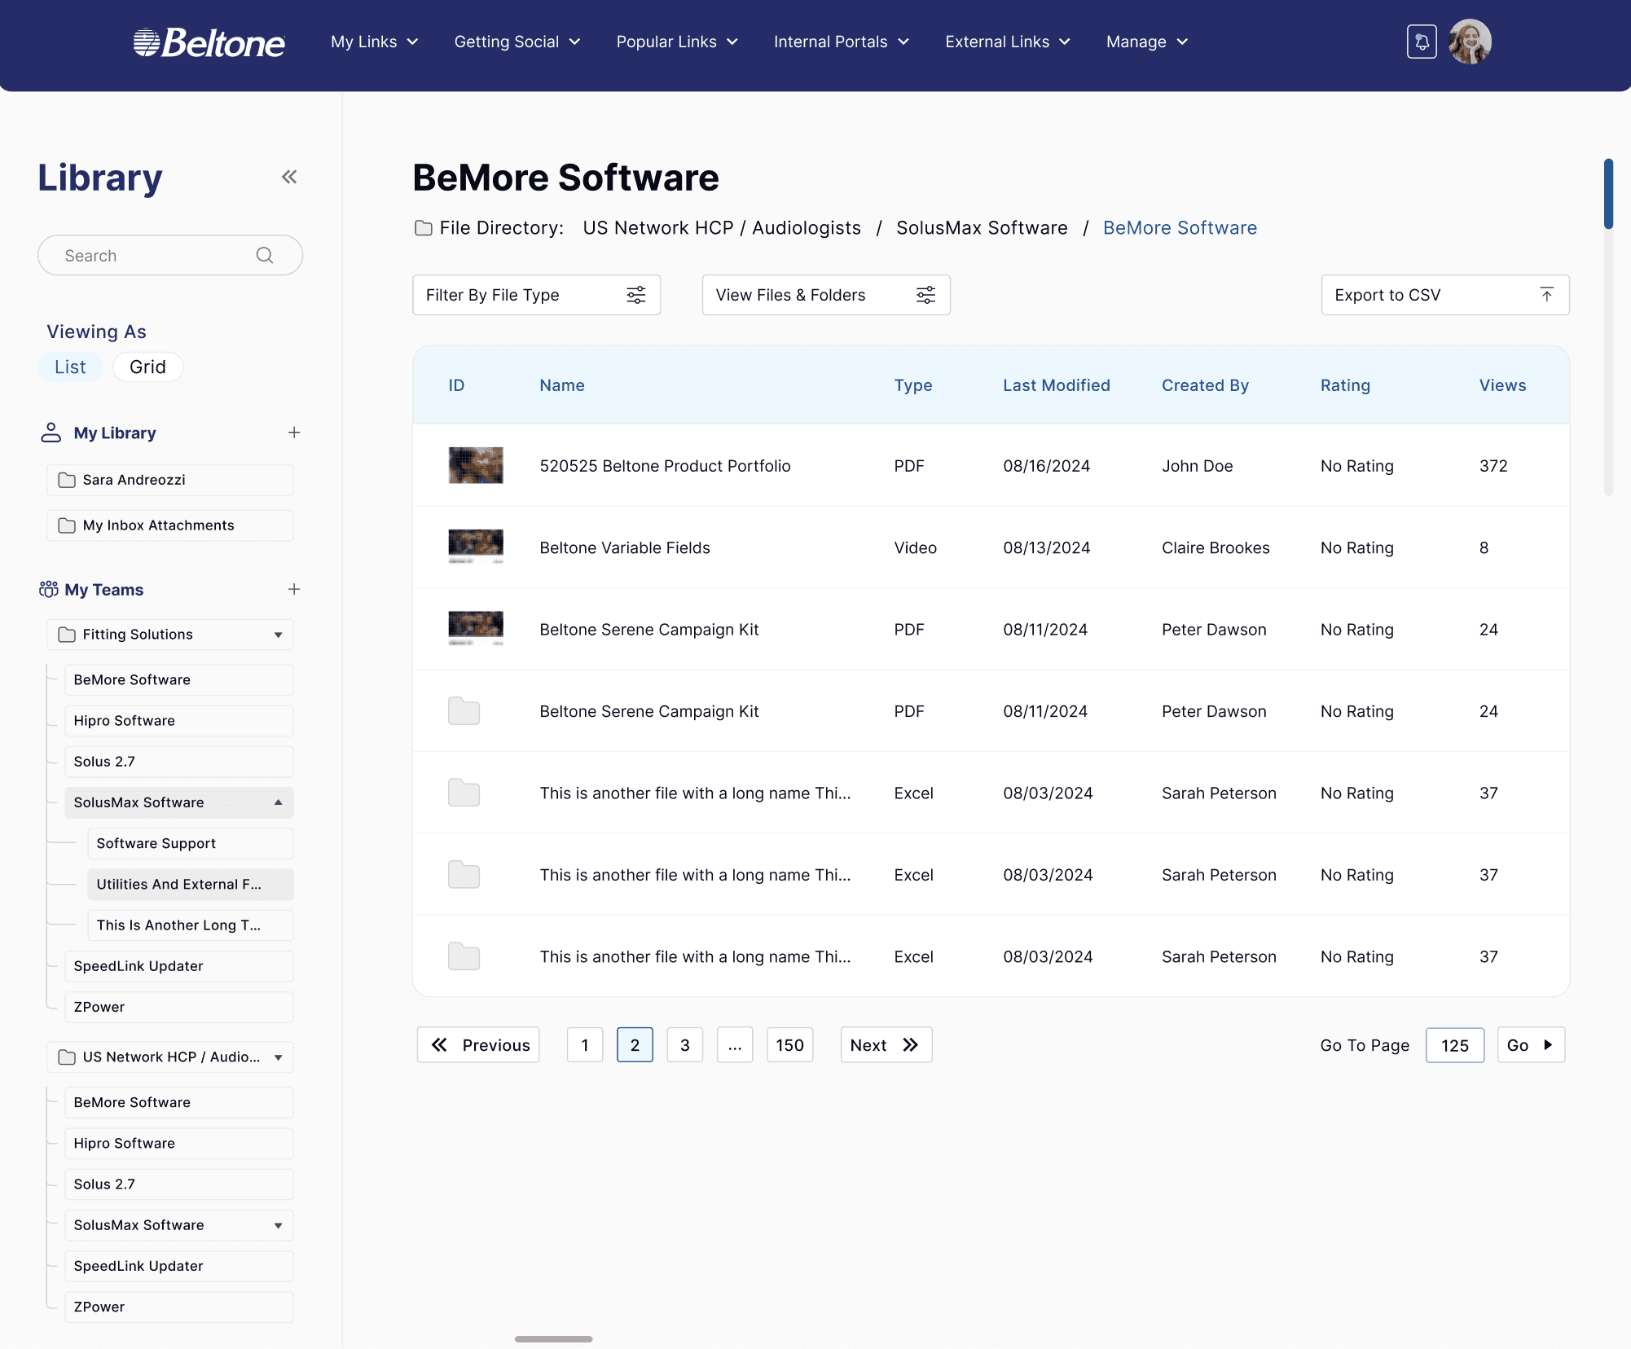Click the Sara Andreozzi folder icon
1631x1349 pixels.
[x=67, y=480]
